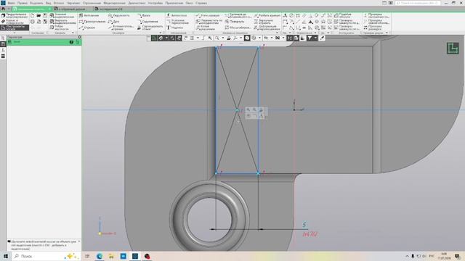The height and width of the screenshot is (261, 465).
Task: Click Подобие объекта tool
Action: pos(342,15)
